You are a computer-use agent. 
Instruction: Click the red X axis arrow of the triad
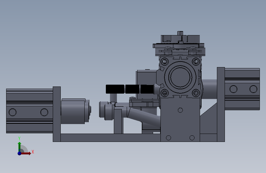[x=26, y=153]
